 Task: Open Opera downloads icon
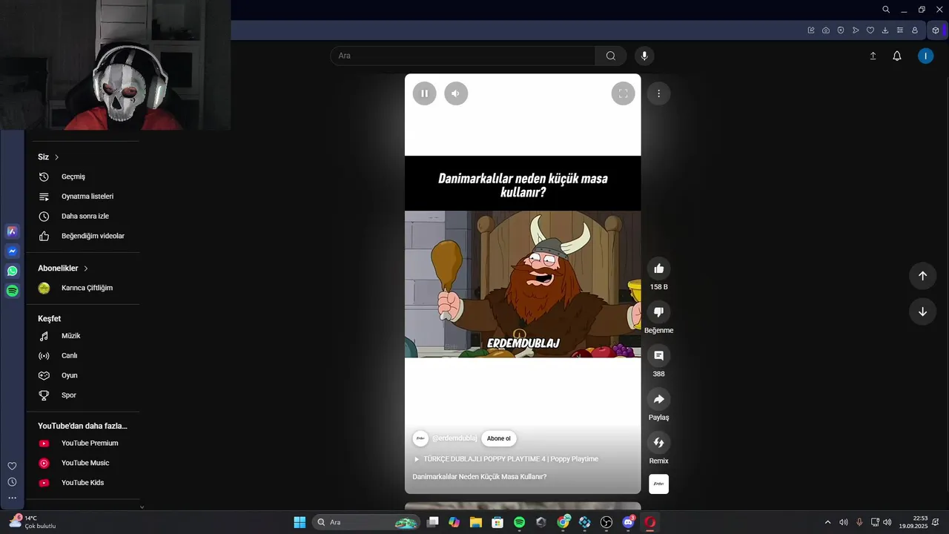(885, 30)
